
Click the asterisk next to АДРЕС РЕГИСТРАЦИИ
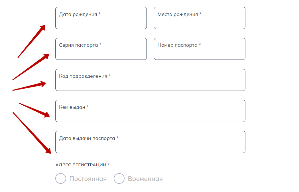(x=109, y=165)
